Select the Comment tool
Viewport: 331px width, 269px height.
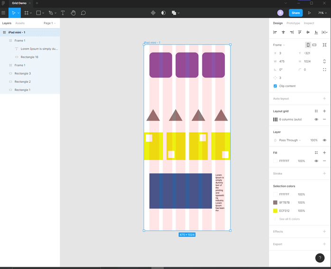point(83,13)
